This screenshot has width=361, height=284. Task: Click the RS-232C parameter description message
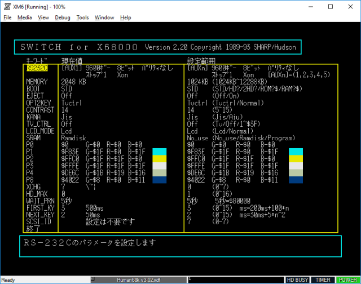(90, 243)
